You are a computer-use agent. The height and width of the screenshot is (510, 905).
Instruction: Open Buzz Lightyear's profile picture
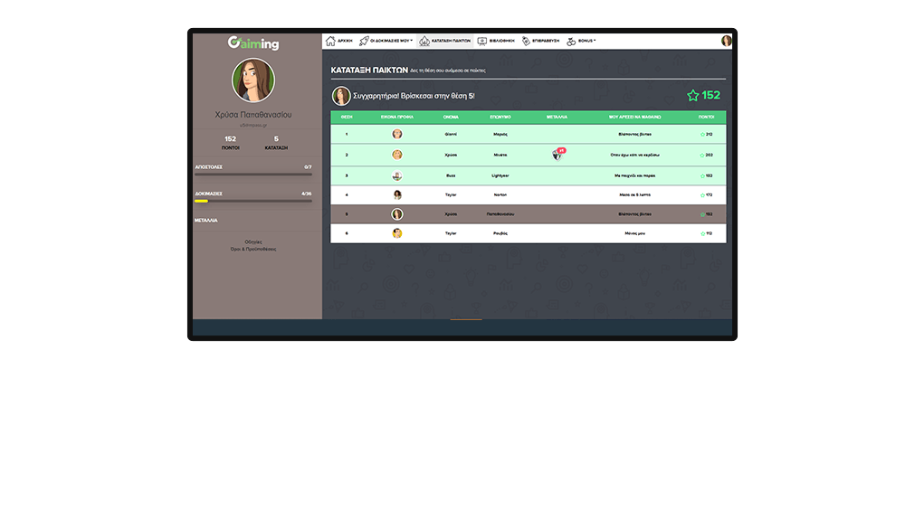coord(397,175)
